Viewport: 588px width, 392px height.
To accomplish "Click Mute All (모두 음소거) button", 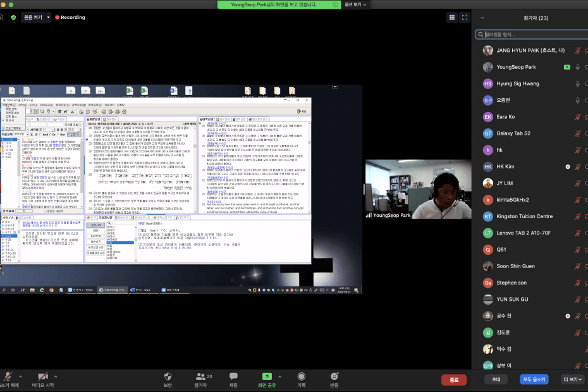I will (x=534, y=379).
